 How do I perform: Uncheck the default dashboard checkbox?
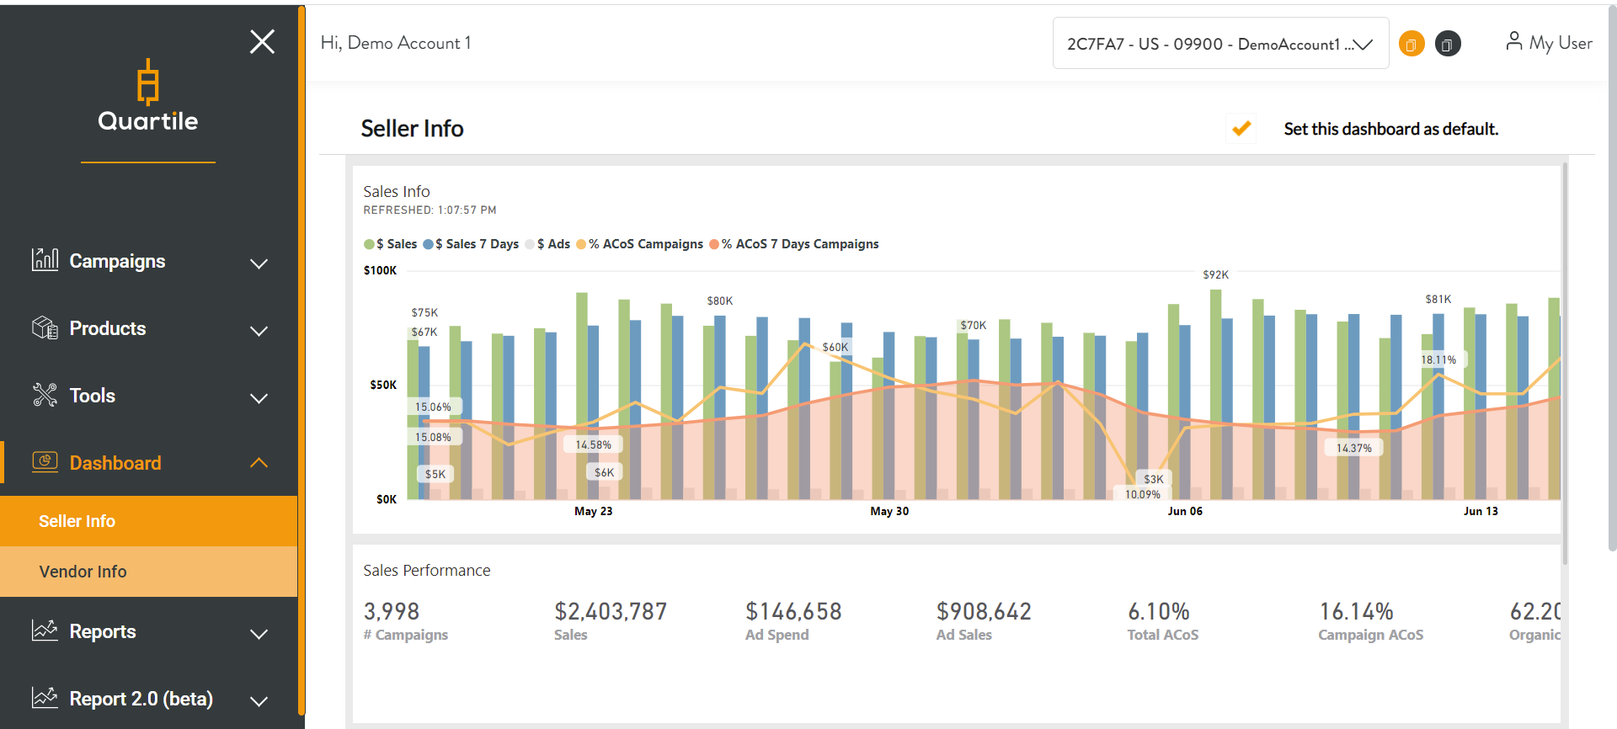point(1241,129)
